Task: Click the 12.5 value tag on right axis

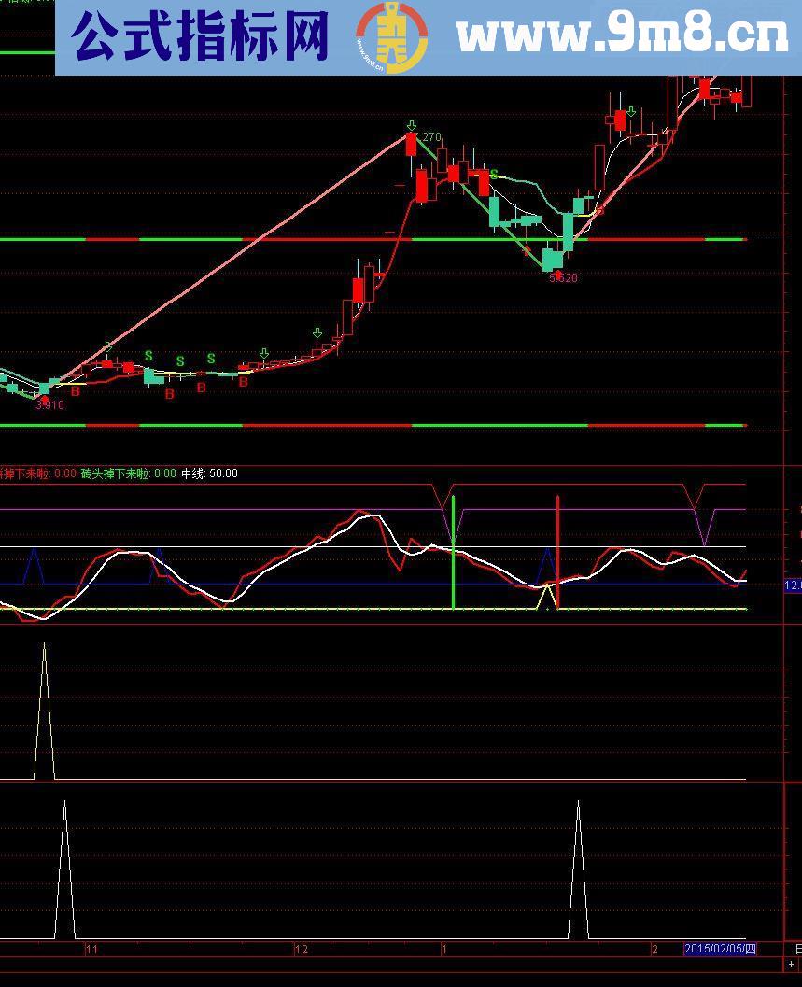Action: tap(793, 585)
